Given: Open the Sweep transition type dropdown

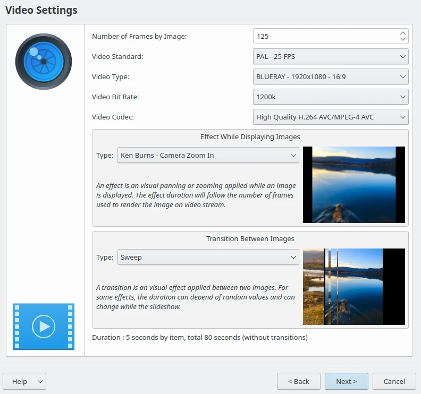Looking at the screenshot, I should point(208,258).
